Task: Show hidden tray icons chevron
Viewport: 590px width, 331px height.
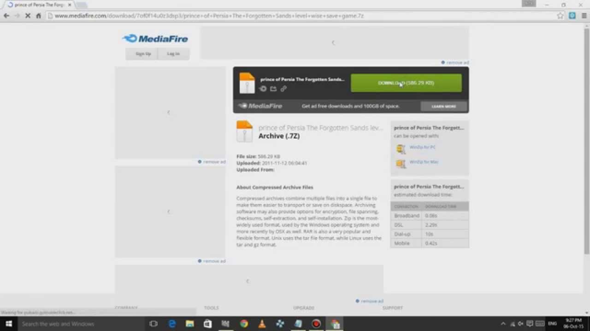Action: coord(504,324)
